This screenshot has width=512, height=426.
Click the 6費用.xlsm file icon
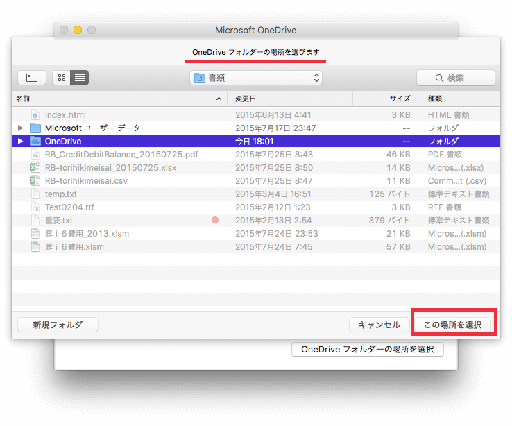[35, 247]
